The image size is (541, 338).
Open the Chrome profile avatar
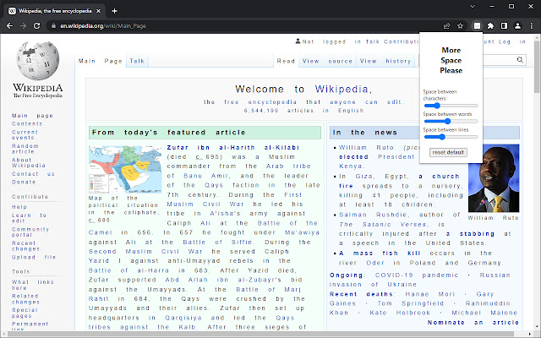[x=517, y=26]
